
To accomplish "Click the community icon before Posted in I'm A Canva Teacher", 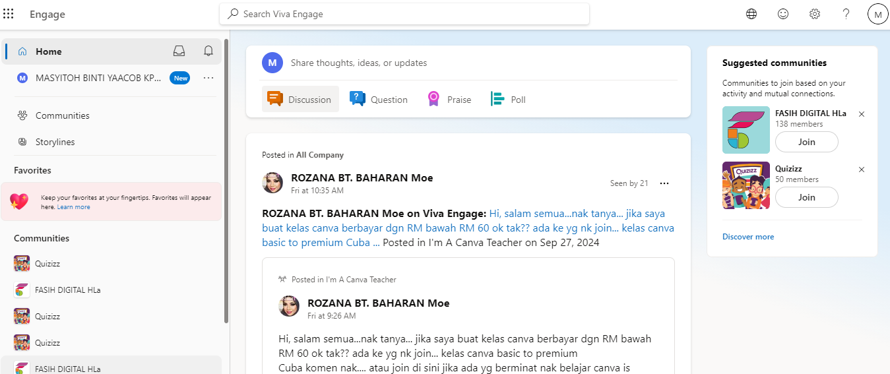I will tap(282, 280).
